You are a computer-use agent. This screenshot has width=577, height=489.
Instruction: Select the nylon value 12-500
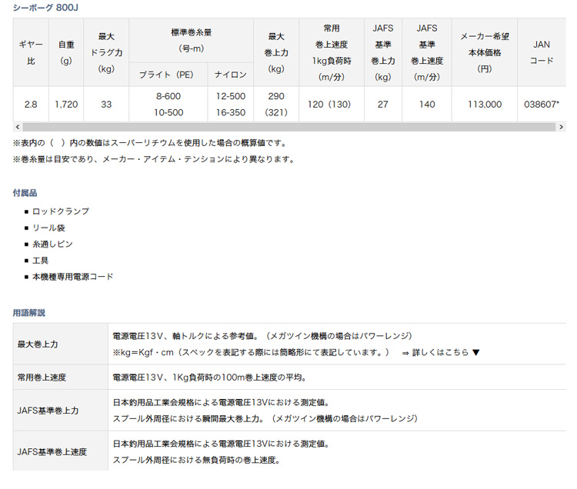(231, 96)
